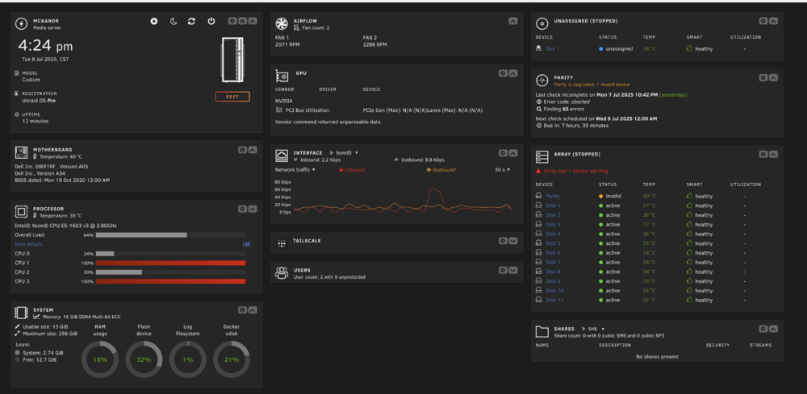Click Dev 1 SMART healthy thumbs-up
Viewport: 807px width, 394px height.
pyautogui.click(x=690, y=48)
